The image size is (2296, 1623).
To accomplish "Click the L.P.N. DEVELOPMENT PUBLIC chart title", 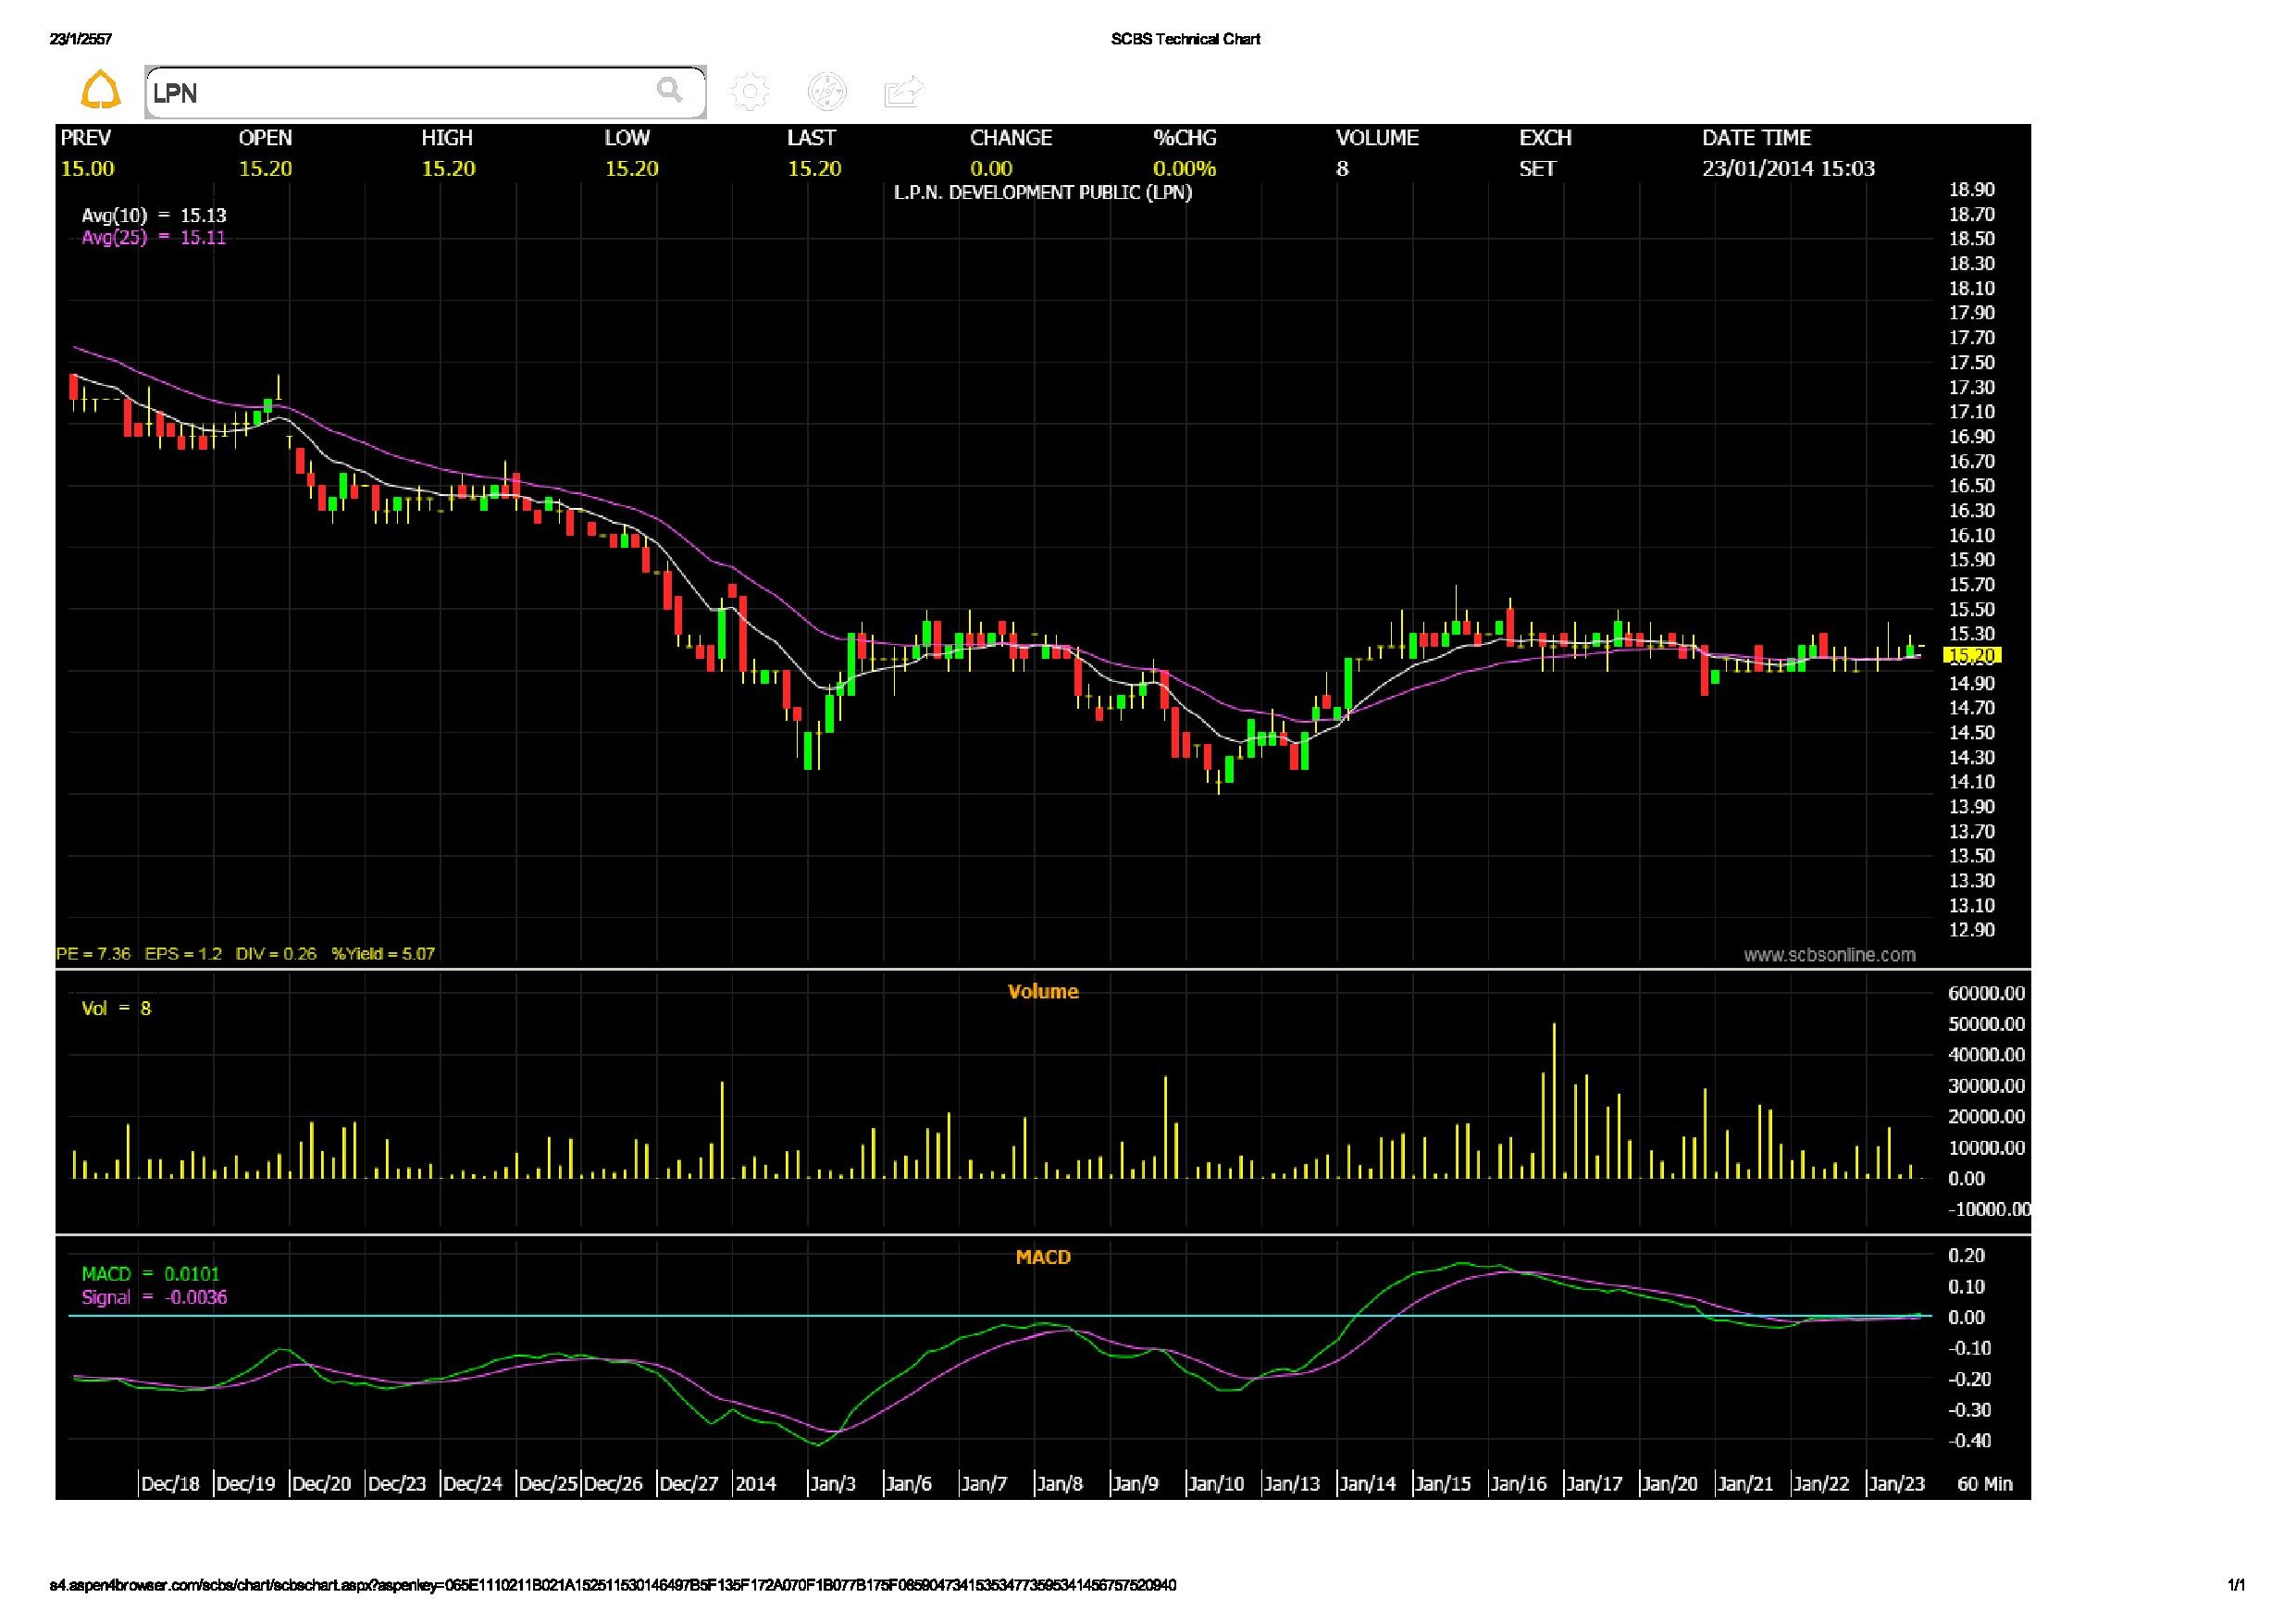I will coord(1043,193).
